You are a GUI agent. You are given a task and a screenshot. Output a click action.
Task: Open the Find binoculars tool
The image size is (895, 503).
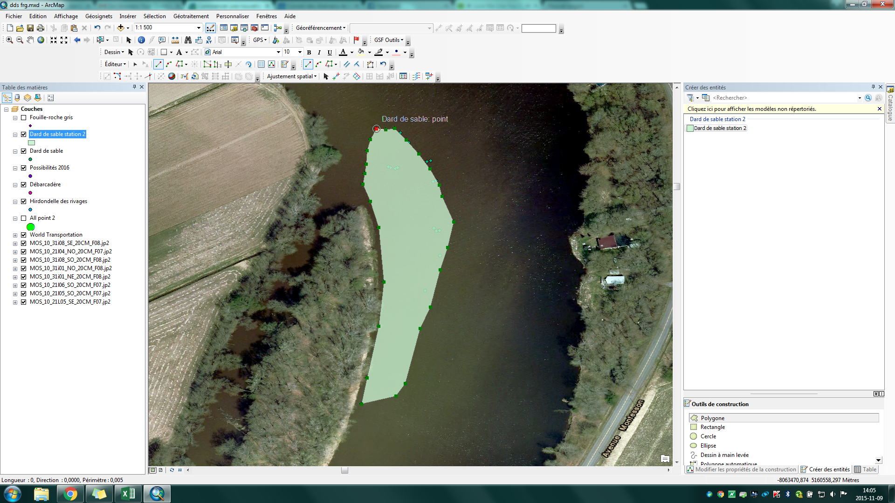[x=188, y=40]
